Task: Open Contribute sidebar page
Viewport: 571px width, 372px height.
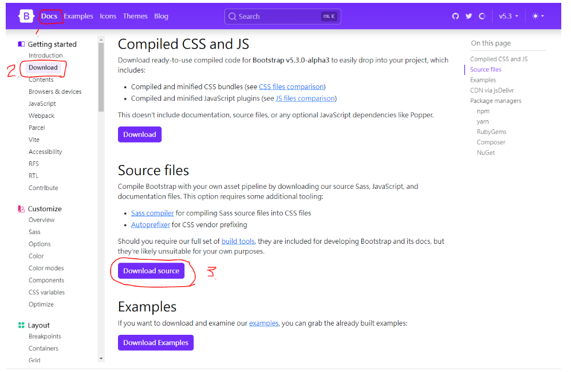Action: pyautogui.click(x=44, y=188)
